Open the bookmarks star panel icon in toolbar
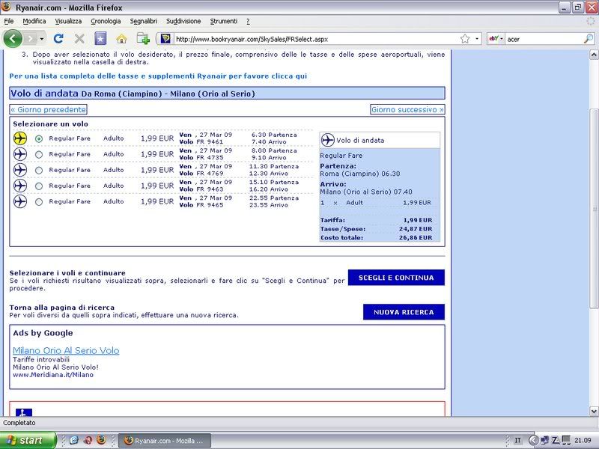Viewport: 599px width, 449px height. point(100,39)
